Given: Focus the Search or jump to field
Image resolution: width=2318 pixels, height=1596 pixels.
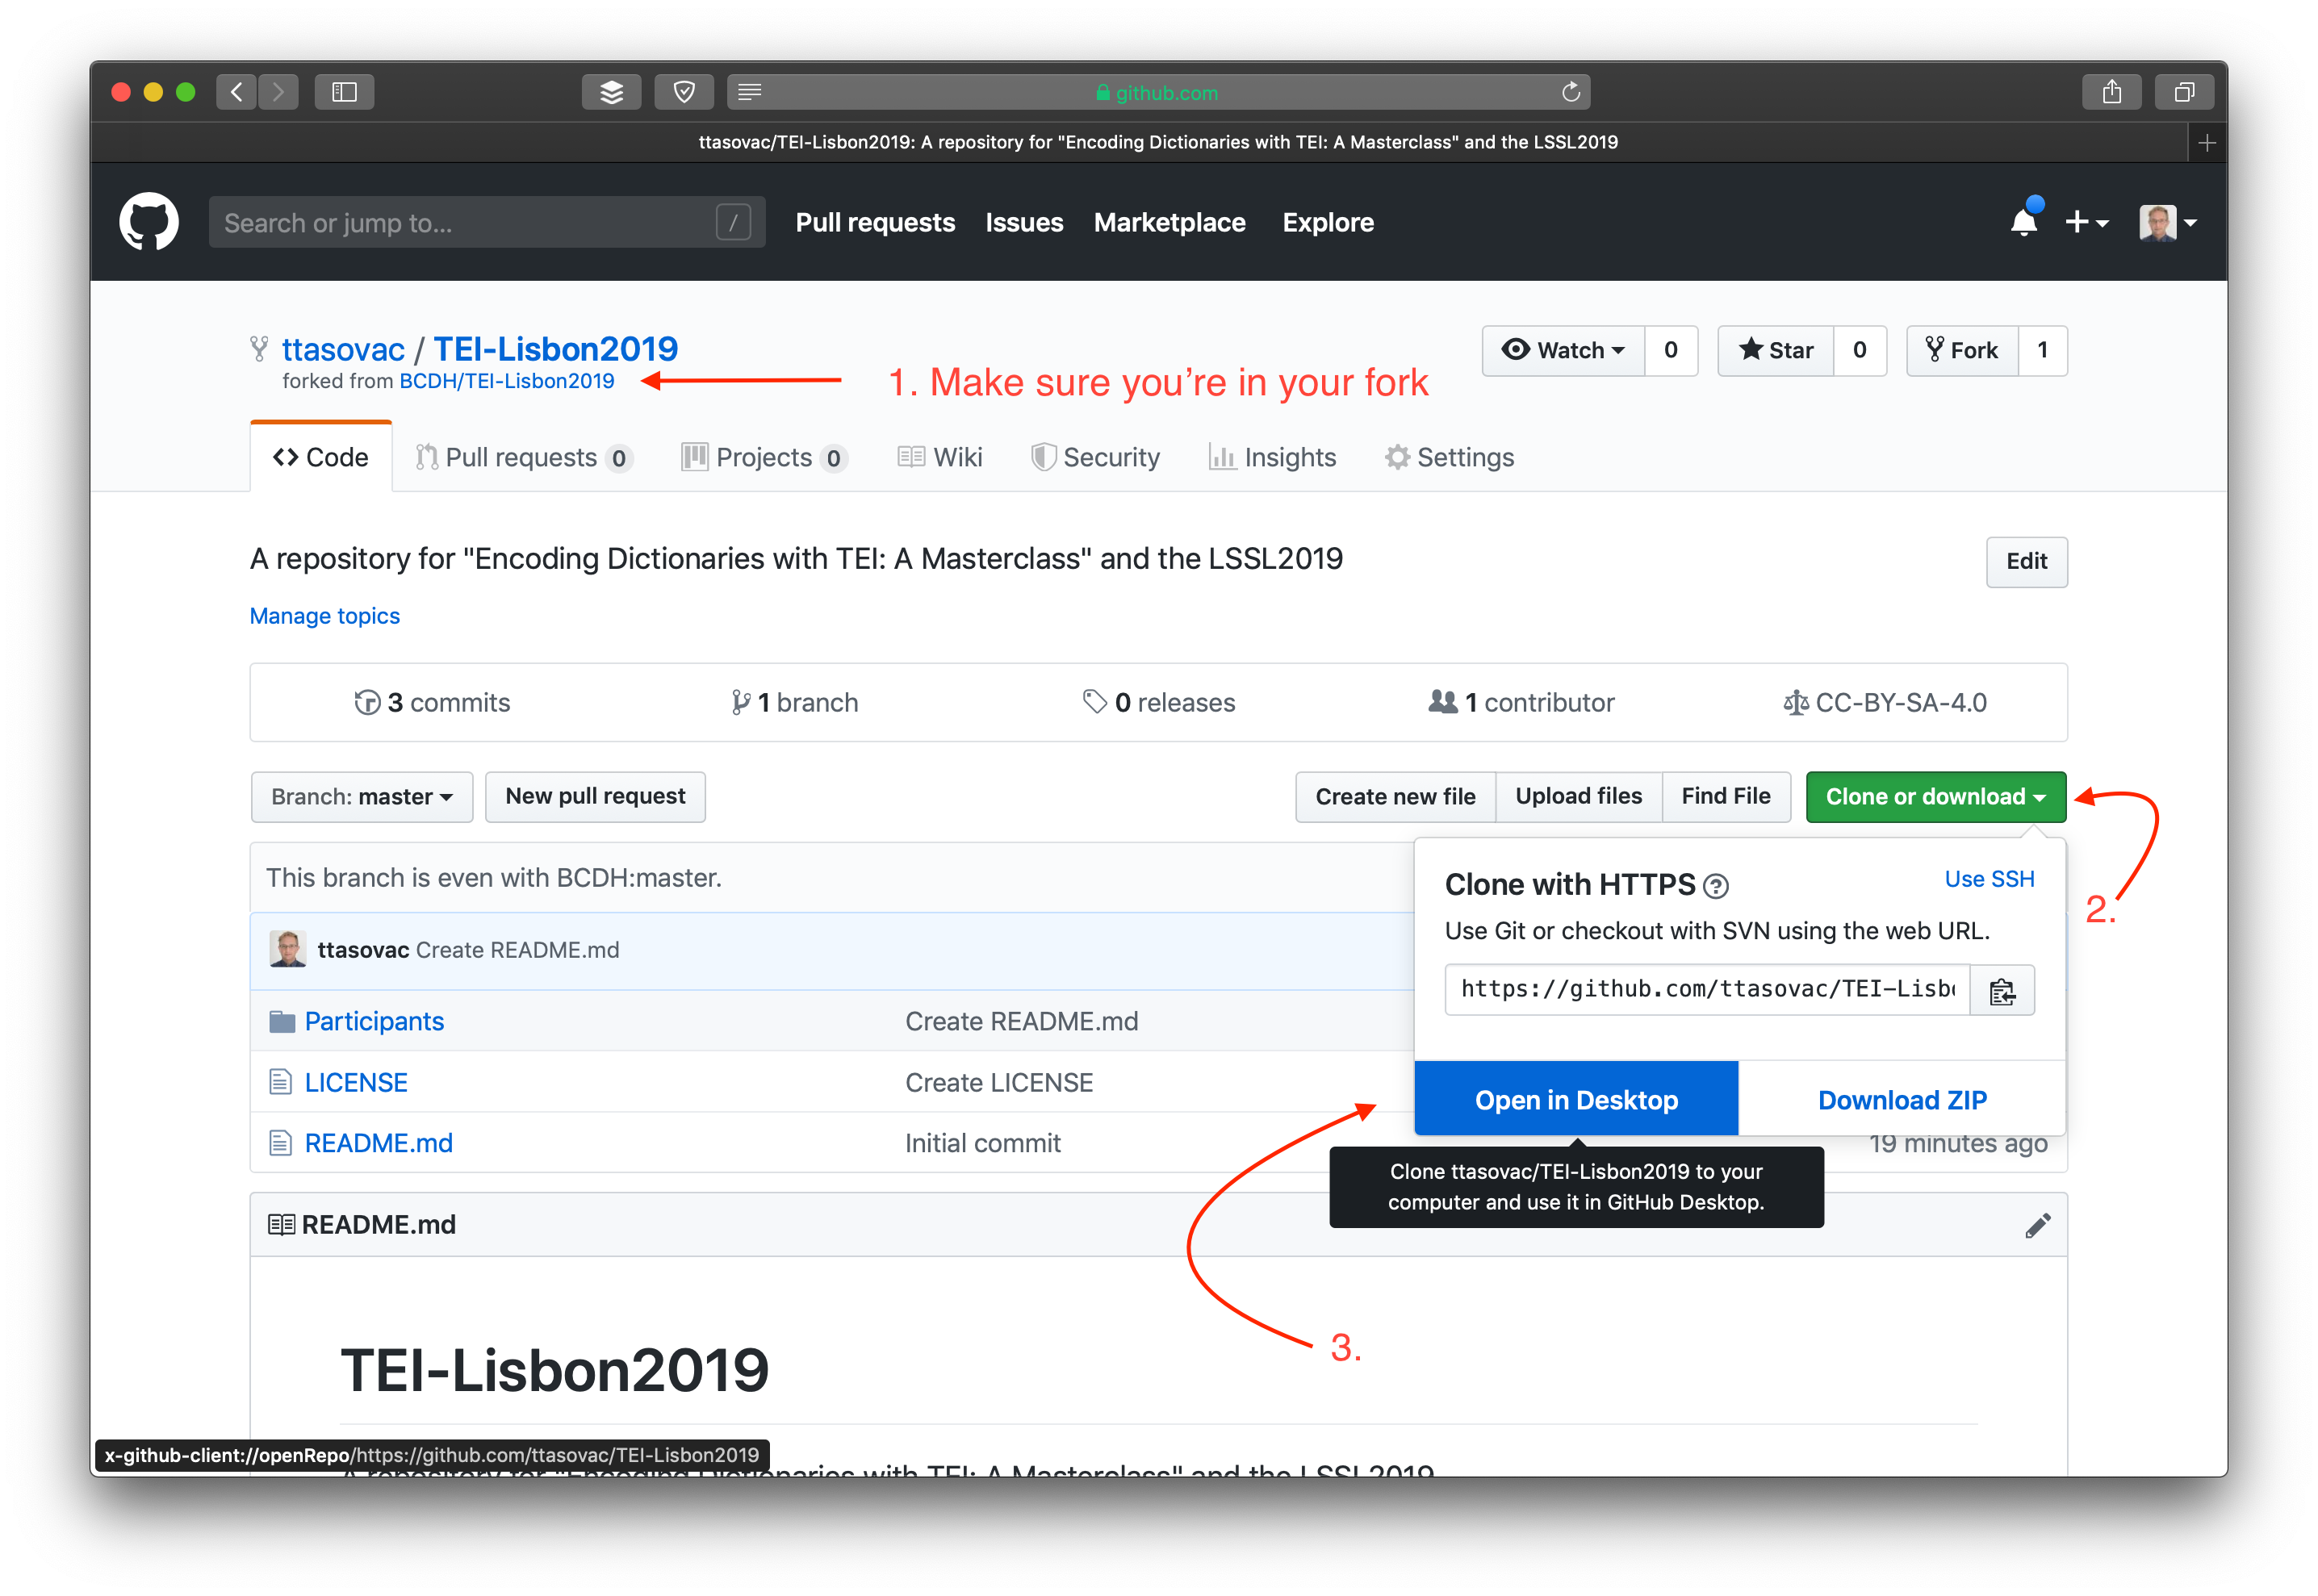Looking at the screenshot, I should [487, 222].
